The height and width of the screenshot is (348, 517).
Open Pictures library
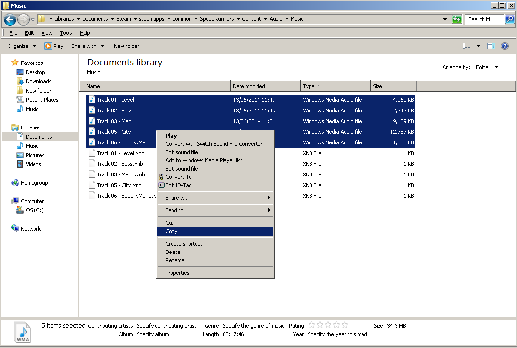coord(35,155)
